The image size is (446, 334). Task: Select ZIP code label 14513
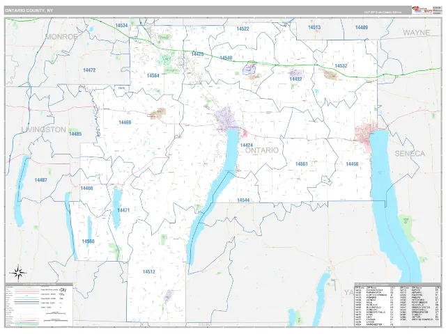314,27
